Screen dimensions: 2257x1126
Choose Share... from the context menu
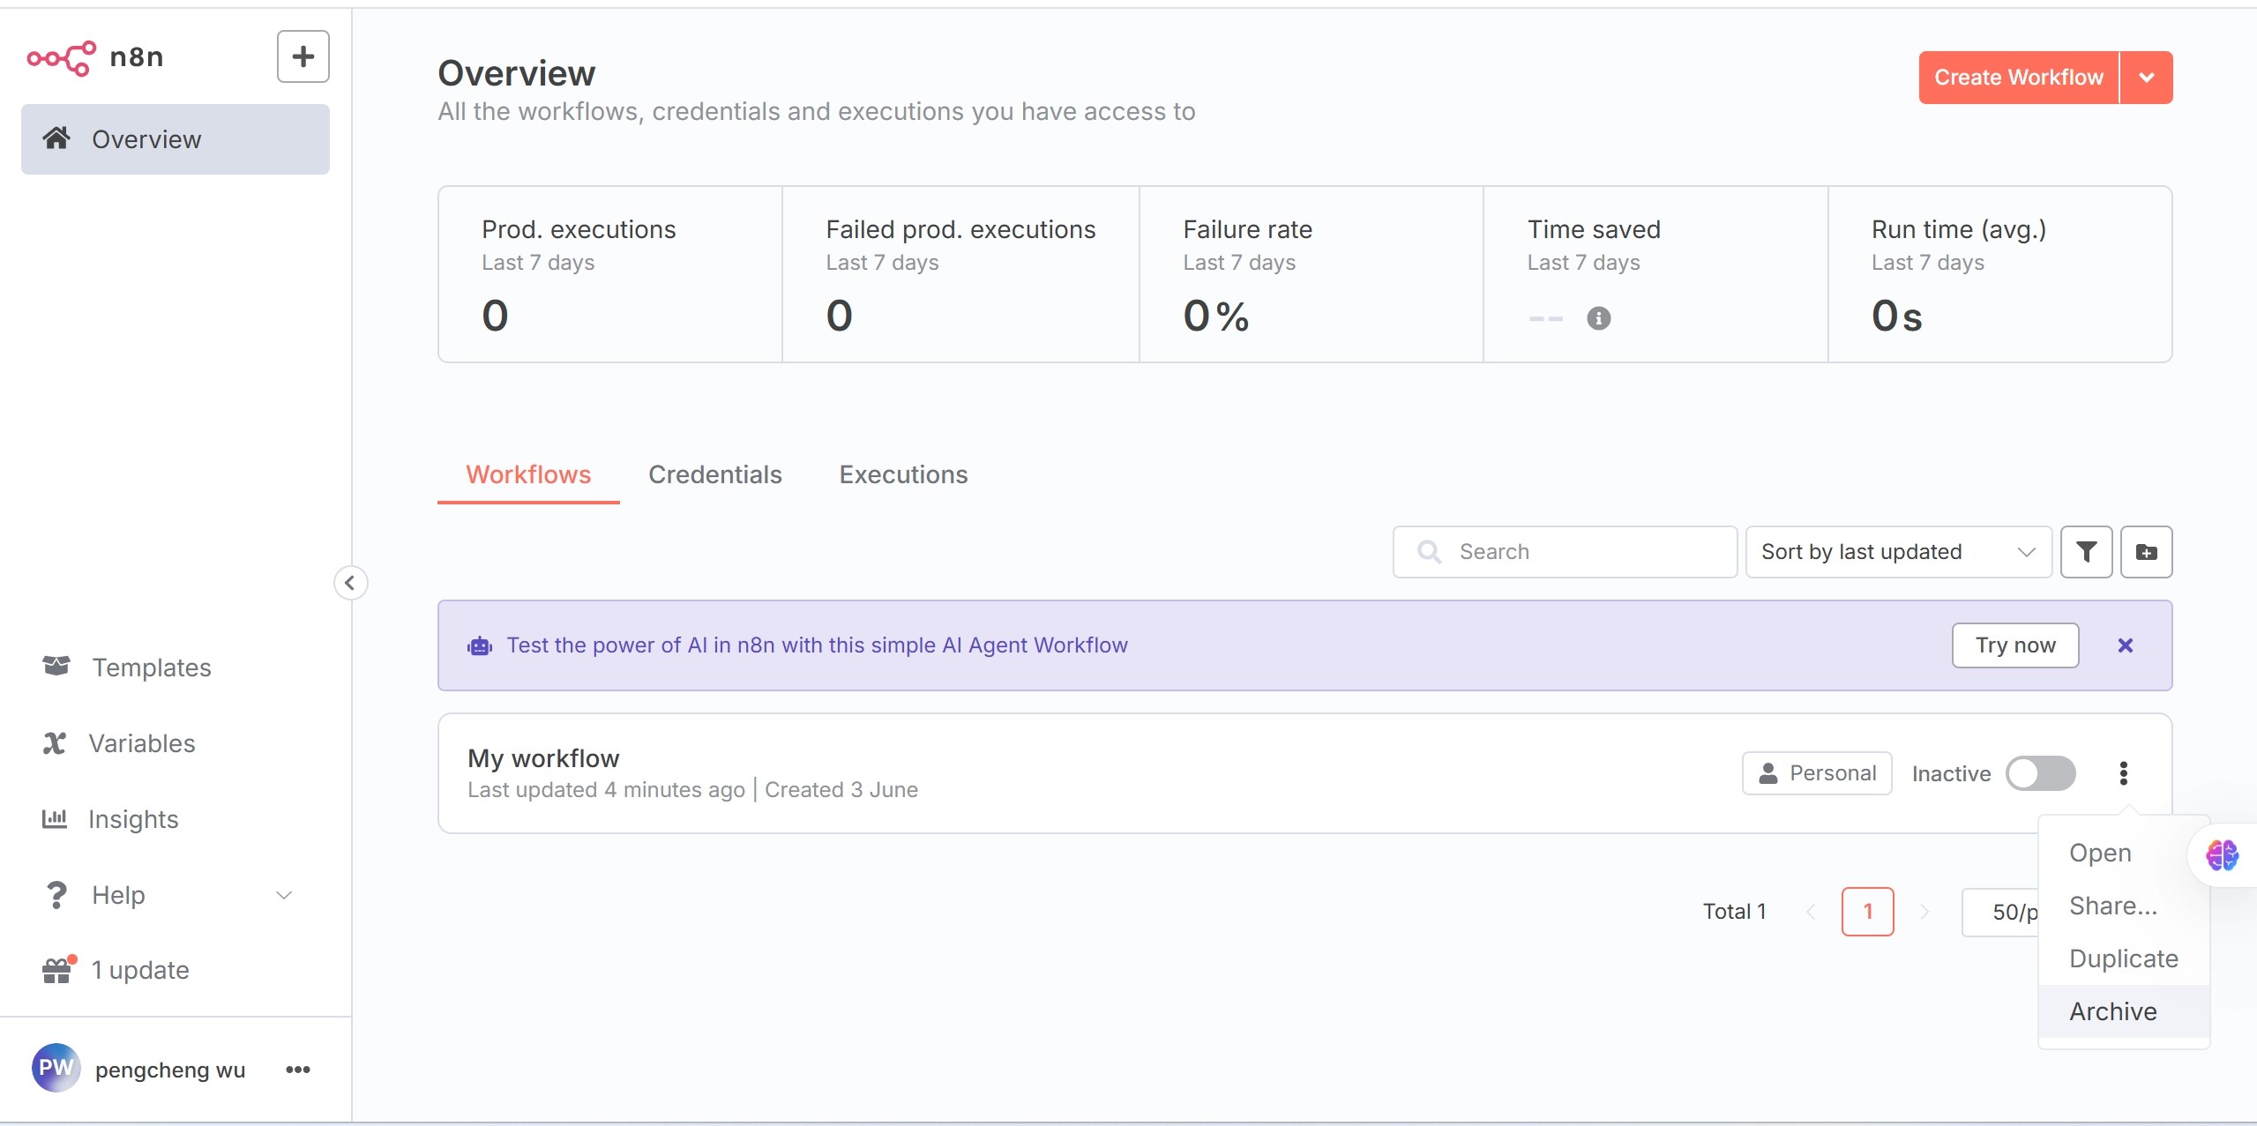pos(2124,906)
